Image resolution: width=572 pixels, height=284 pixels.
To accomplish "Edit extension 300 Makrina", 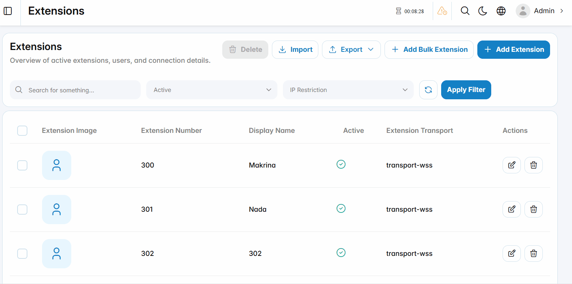I will pos(512,165).
